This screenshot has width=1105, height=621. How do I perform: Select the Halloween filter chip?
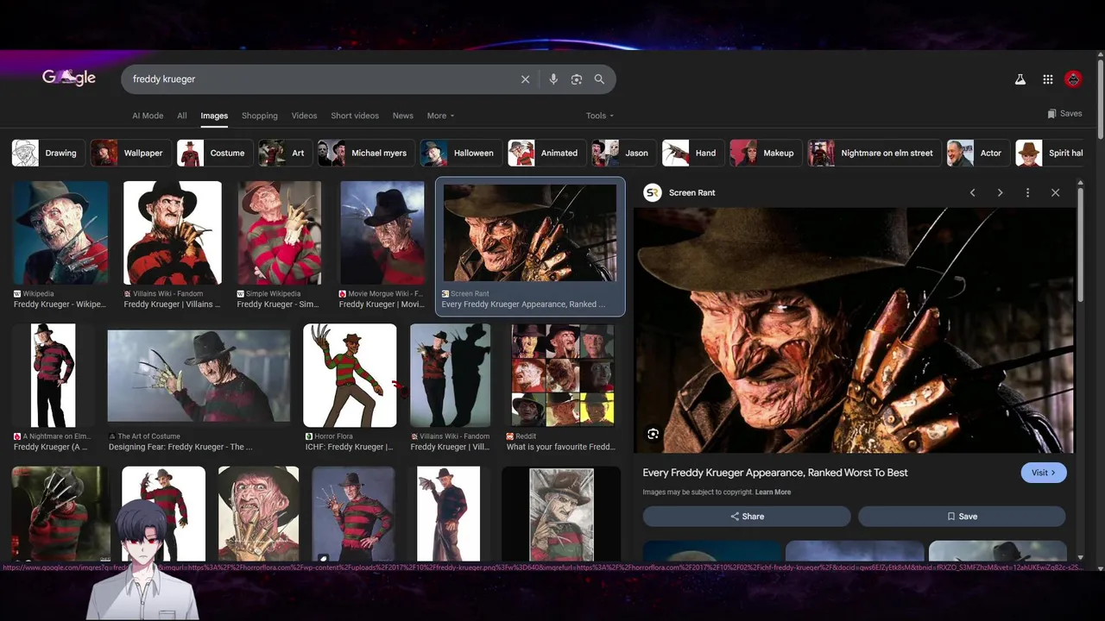(x=461, y=153)
